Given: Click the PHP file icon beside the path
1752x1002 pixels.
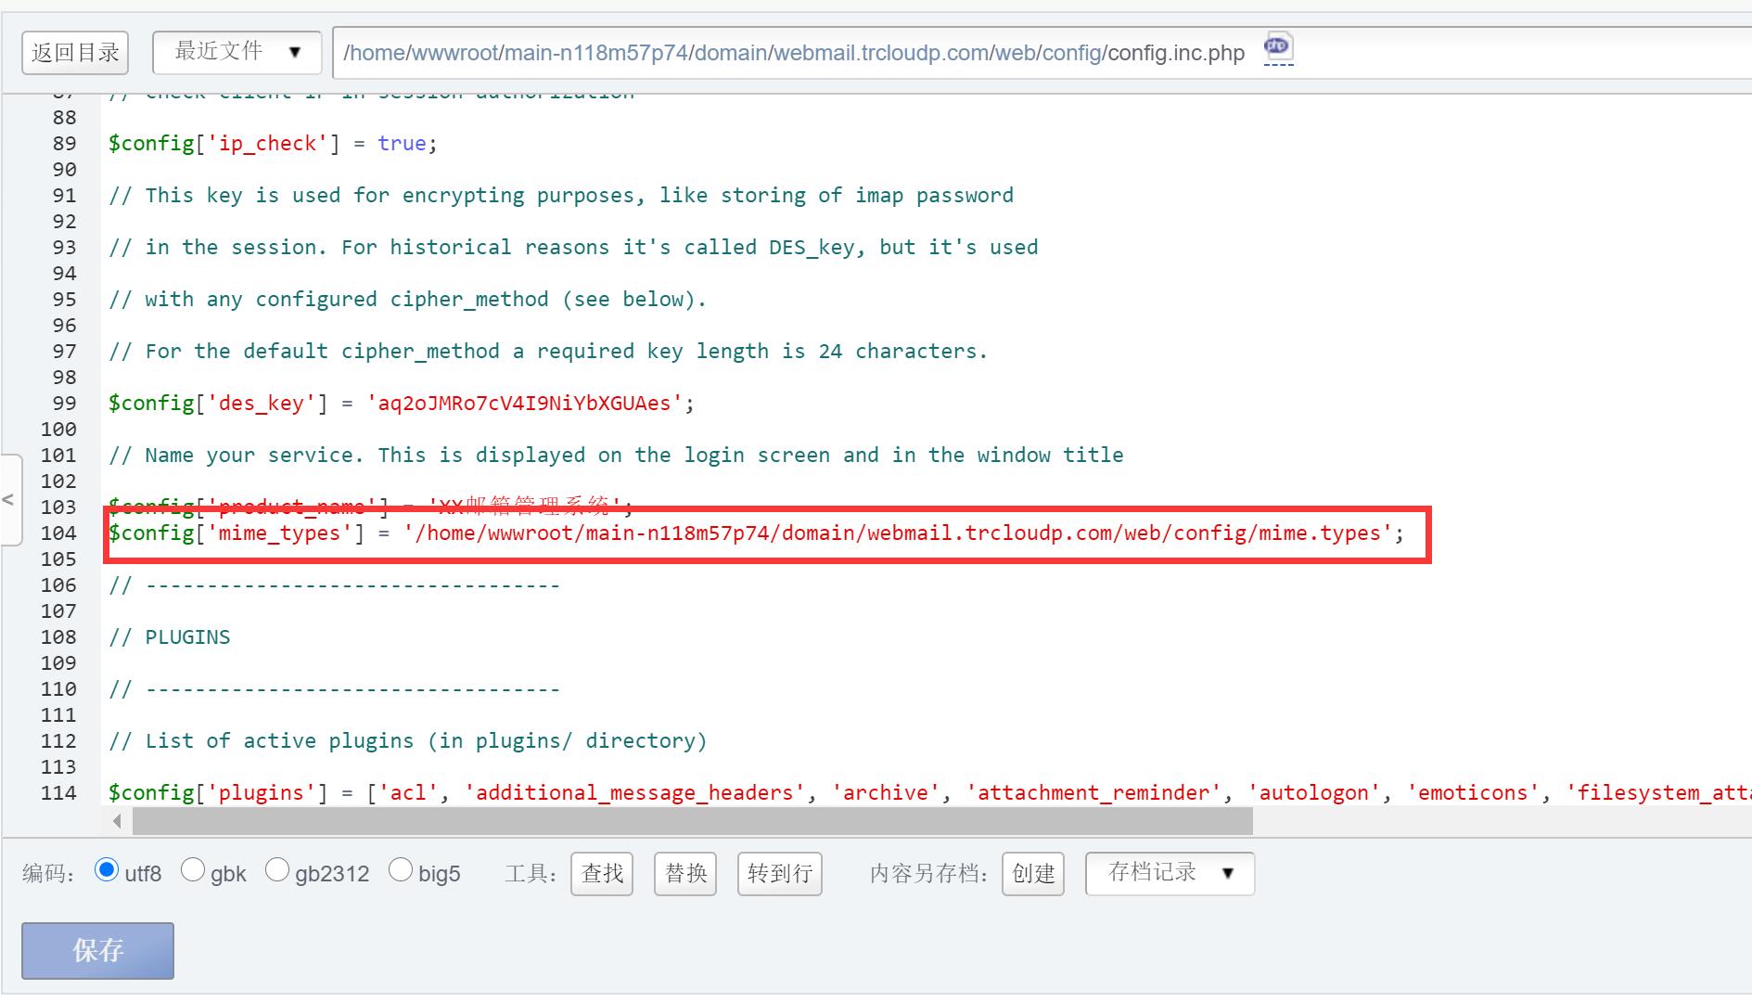Looking at the screenshot, I should pos(1277,46).
